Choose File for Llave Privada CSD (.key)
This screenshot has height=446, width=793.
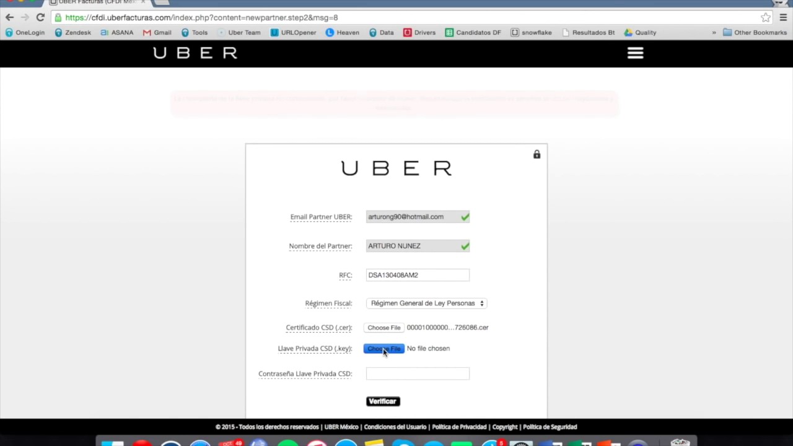383,349
